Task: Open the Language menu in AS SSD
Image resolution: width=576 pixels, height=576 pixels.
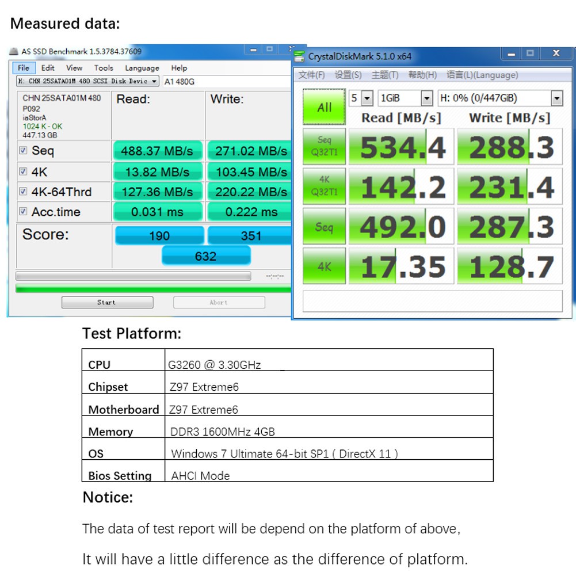Action: point(142,68)
